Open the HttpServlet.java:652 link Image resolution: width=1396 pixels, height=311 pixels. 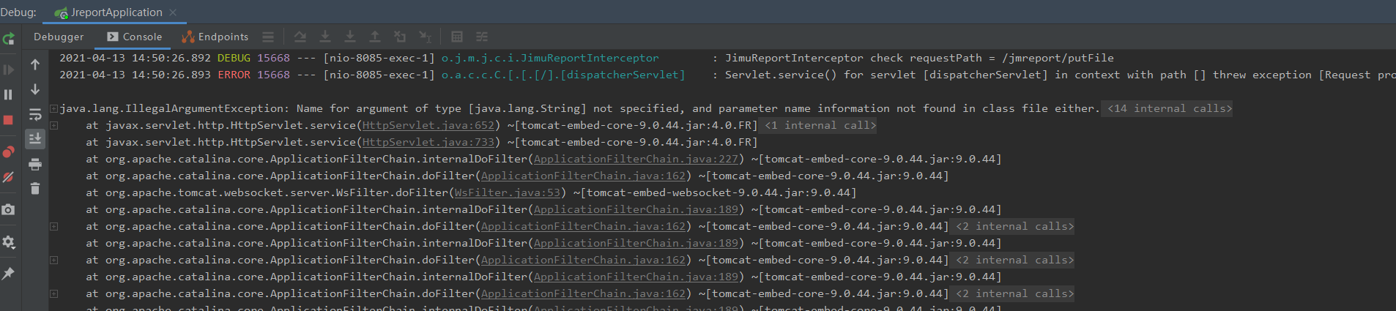[x=428, y=125]
